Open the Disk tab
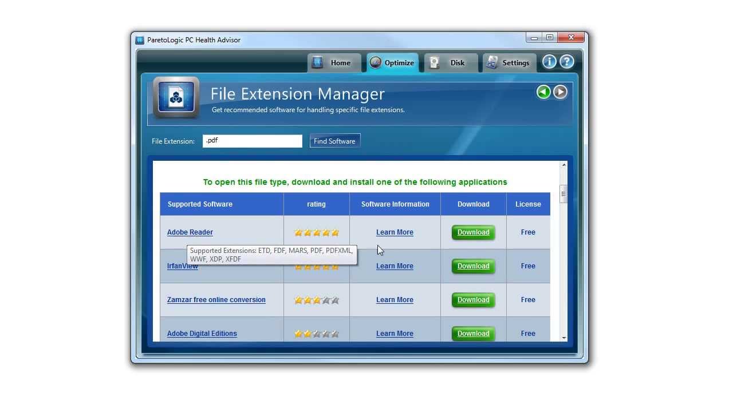733x412 pixels. [451, 63]
